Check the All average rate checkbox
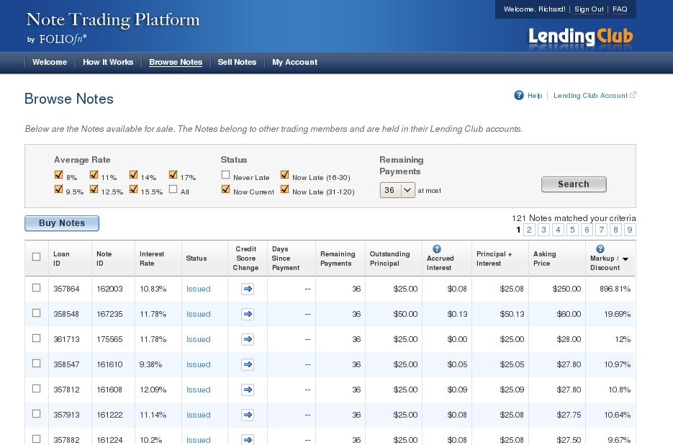Image resolution: width=673 pixels, height=445 pixels. [x=173, y=189]
